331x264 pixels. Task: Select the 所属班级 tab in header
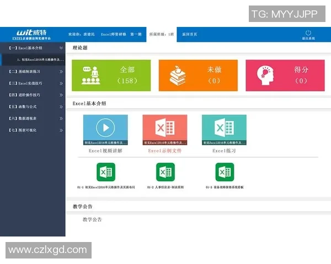coord(161,34)
